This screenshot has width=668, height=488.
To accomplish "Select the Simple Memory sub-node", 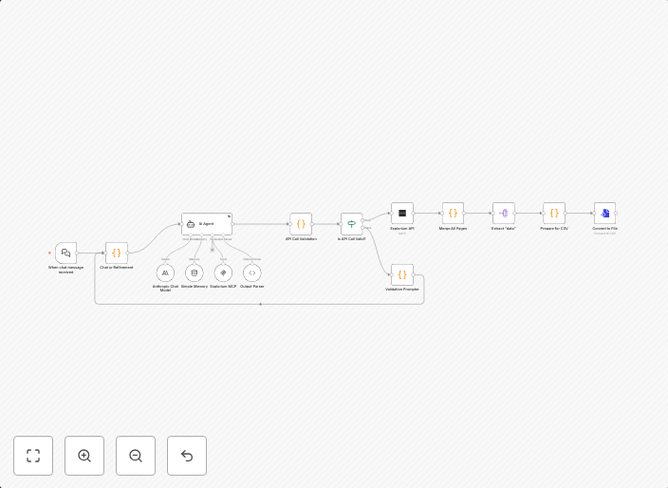I will point(195,272).
